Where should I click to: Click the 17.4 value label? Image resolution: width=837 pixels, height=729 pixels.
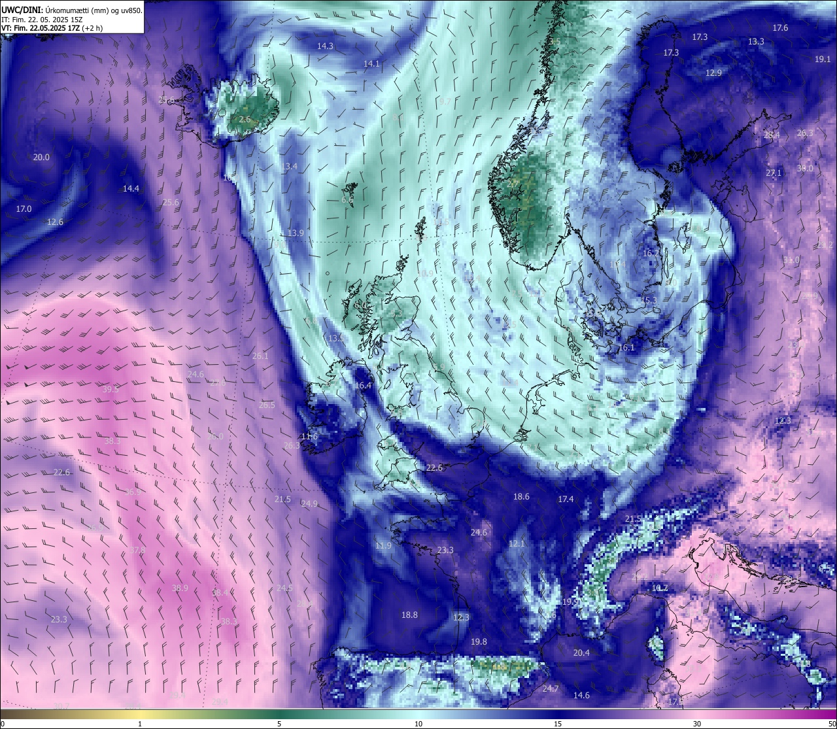[x=566, y=500]
